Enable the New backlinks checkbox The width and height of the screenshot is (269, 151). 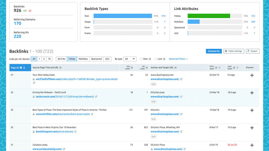click(x=141, y=59)
